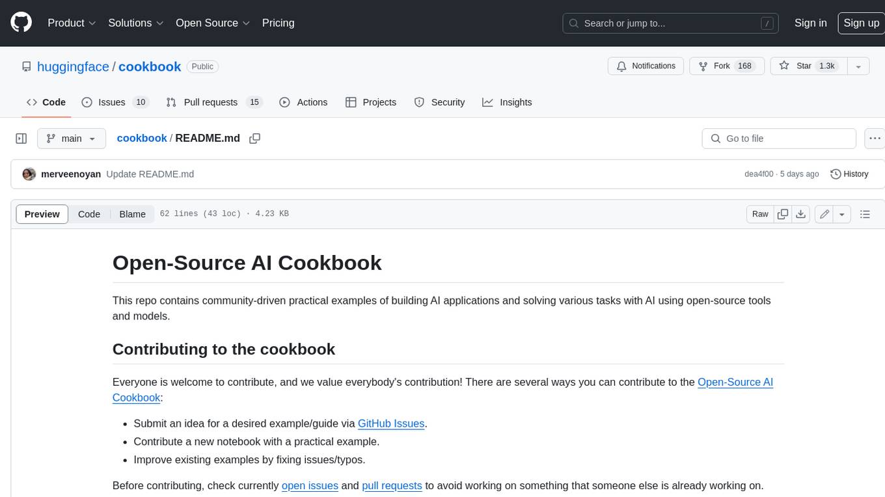This screenshot has width=885, height=497.
Task: Switch to the Pull requests tab
Action: point(213,102)
